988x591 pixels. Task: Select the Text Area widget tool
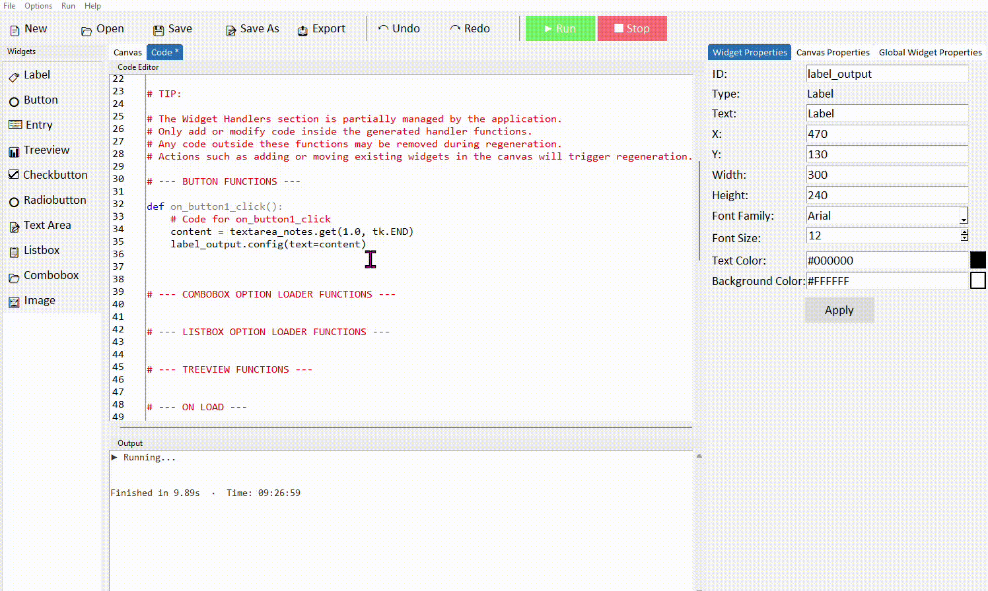click(46, 225)
